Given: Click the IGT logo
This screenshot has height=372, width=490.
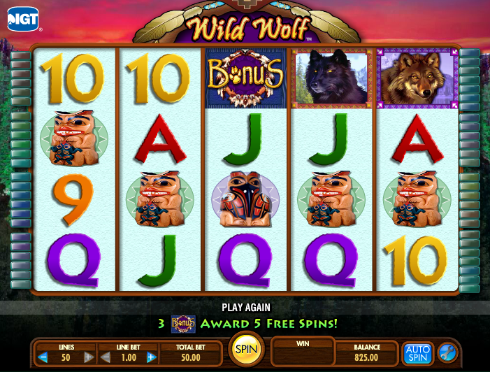Looking at the screenshot, I should (x=23, y=19).
